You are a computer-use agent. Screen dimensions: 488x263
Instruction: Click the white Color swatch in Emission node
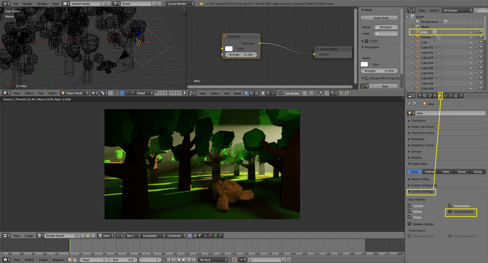pos(229,49)
